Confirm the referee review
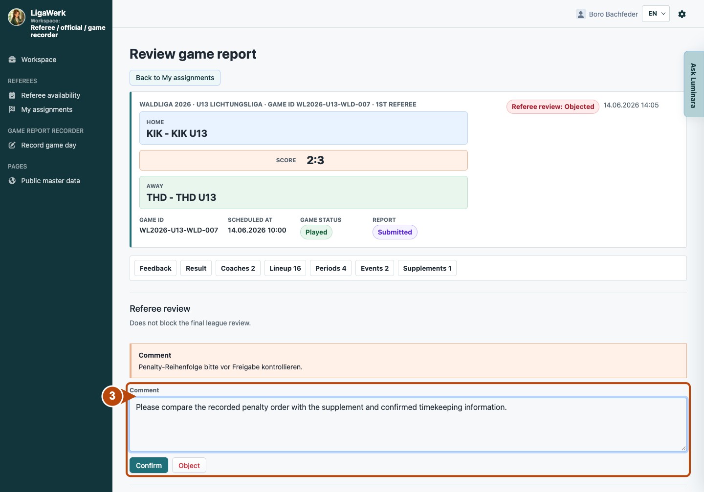 [x=149, y=466]
